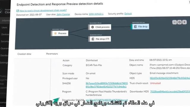Click the external link icon beside the help link

[18, 11]
